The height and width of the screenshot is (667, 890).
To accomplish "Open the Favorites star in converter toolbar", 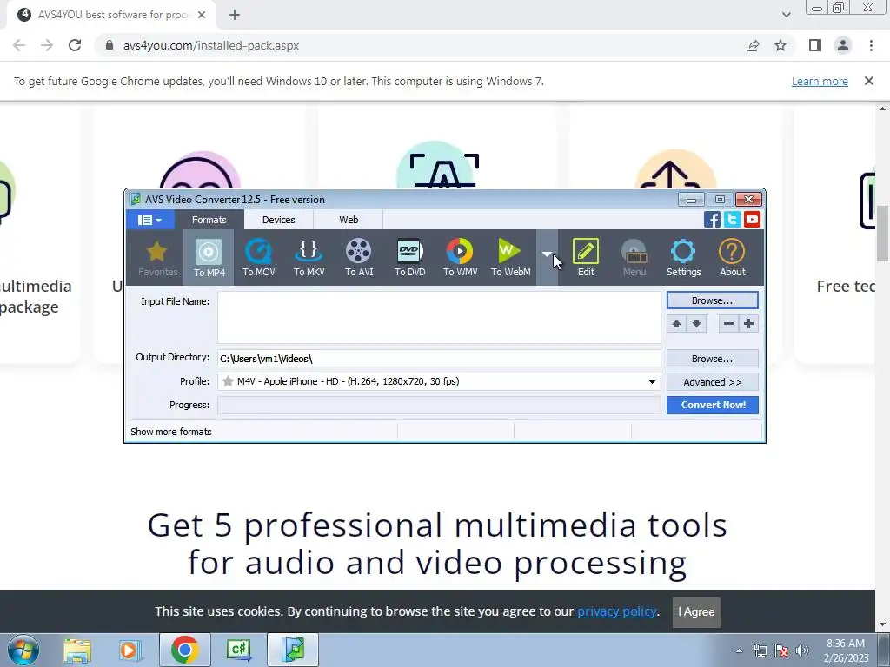I will tap(157, 258).
